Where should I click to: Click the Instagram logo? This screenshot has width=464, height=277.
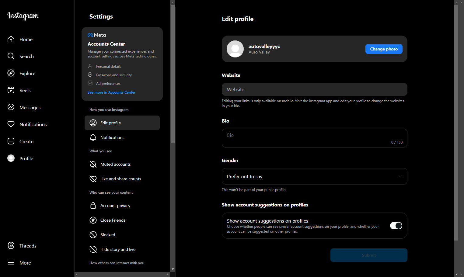23,16
